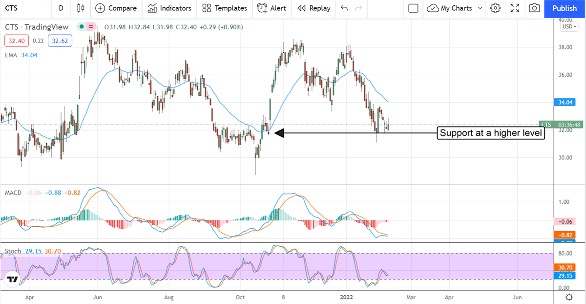Take a chart snapshot with camera icon

[x=534, y=8]
